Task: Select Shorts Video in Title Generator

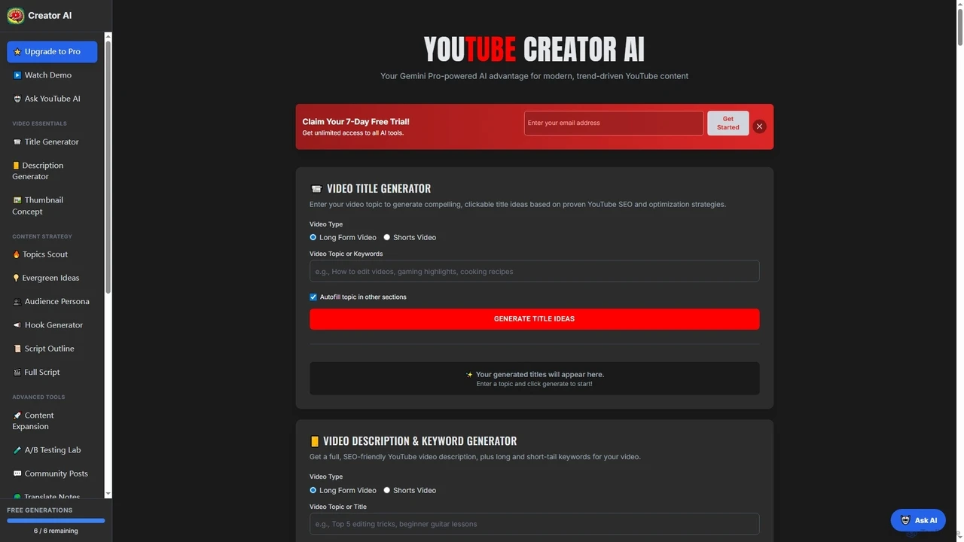Action: tap(387, 237)
